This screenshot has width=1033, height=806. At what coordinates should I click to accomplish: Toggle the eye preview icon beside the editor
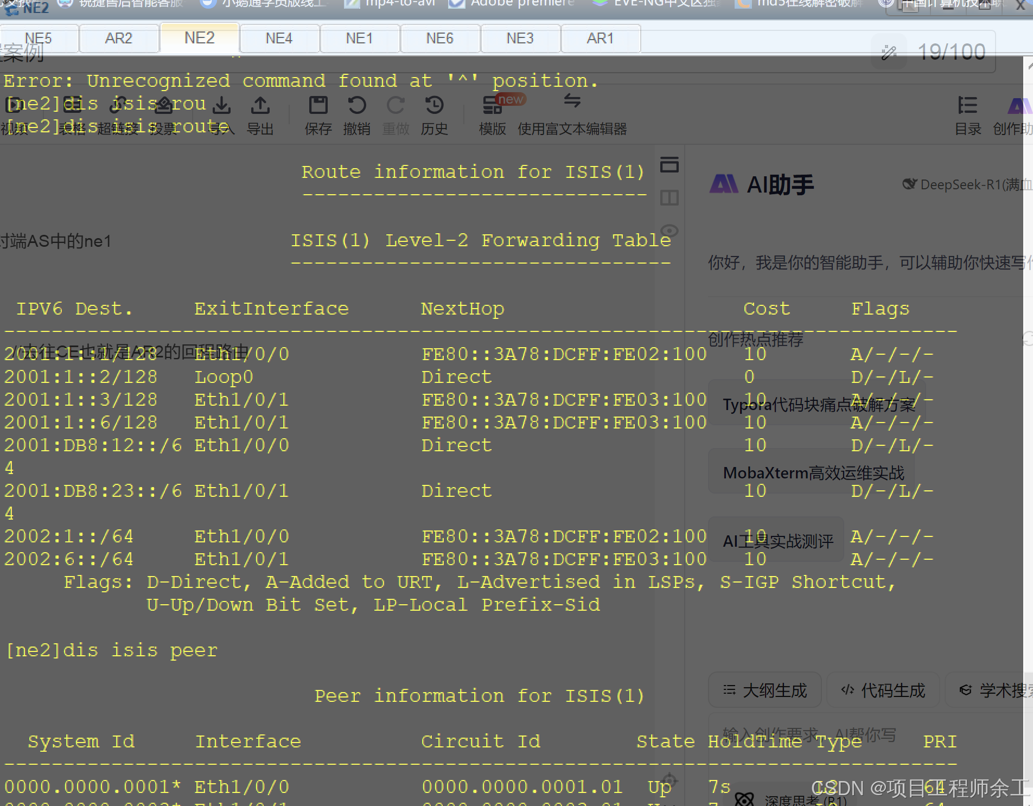coord(669,231)
